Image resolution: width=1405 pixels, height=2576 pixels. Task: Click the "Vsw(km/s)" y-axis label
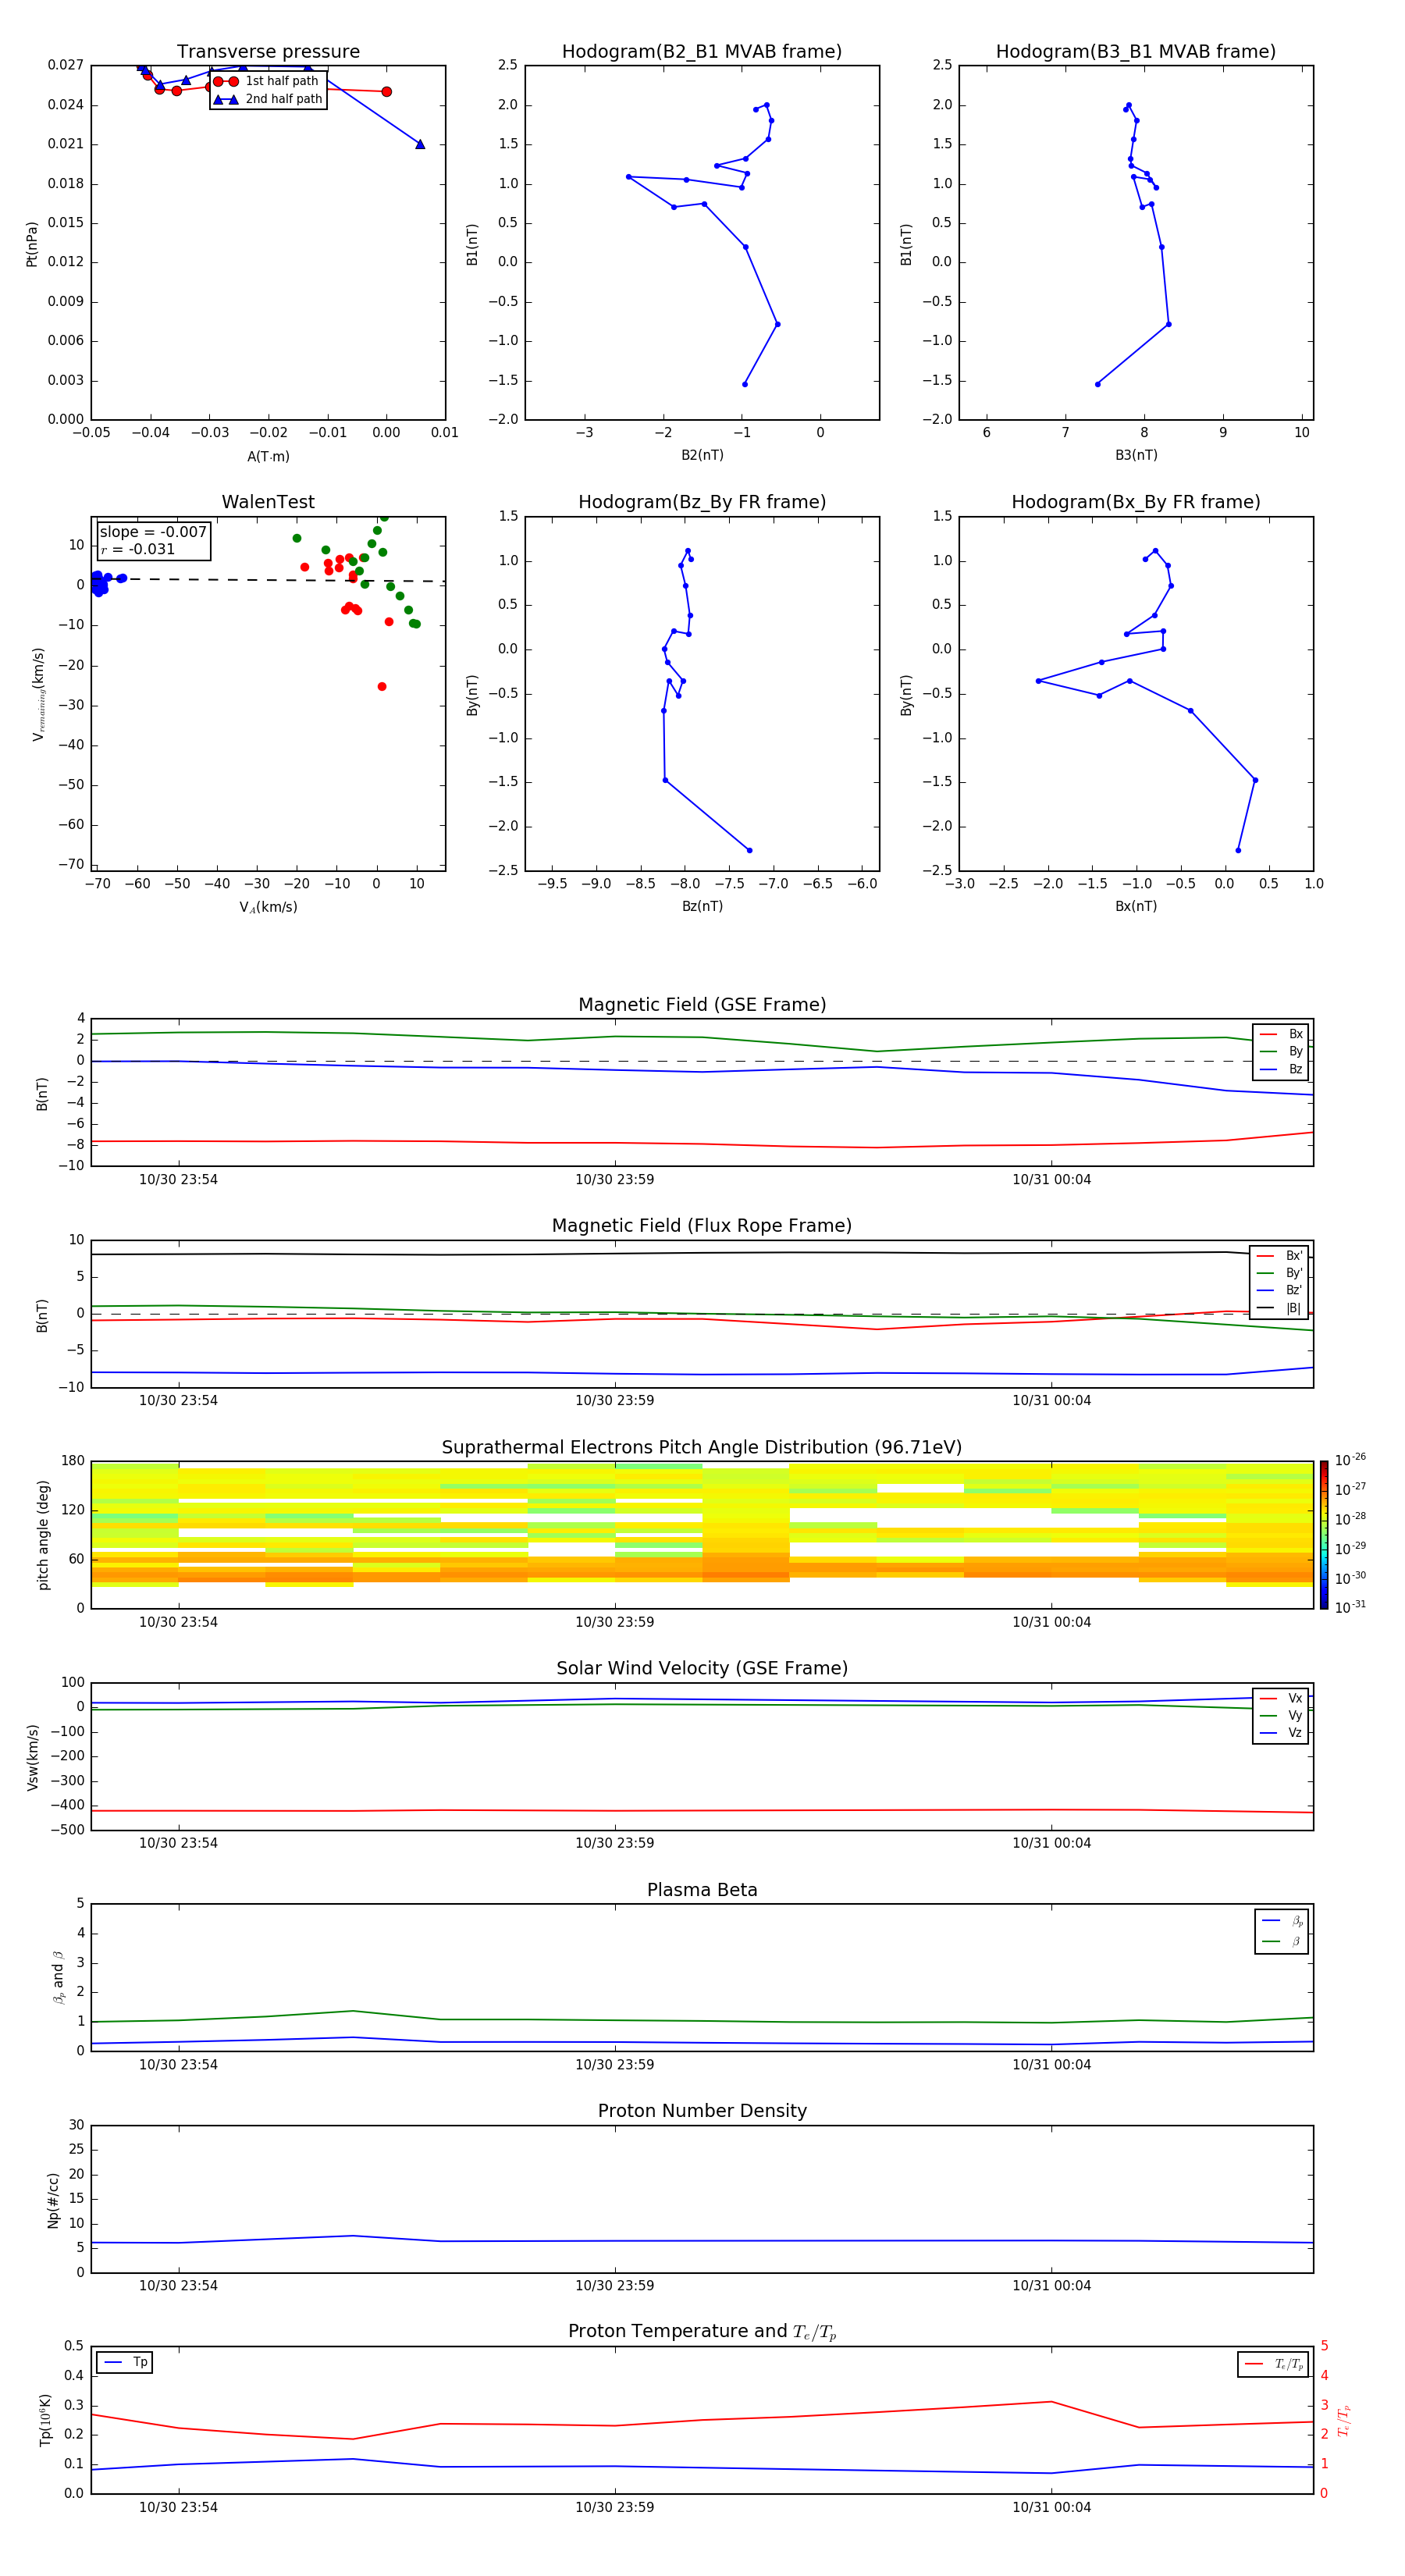click(x=32, y=1757)
